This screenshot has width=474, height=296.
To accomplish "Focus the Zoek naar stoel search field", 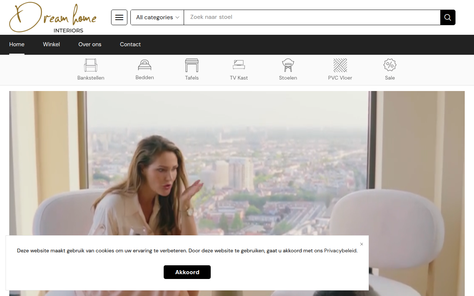I will tap(312, 17).
